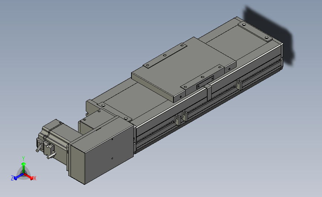Select the sensor flag bracket on carriage side
Image resolution: width=322 pixels, height=197 pixels.
[x=208, y=92]
